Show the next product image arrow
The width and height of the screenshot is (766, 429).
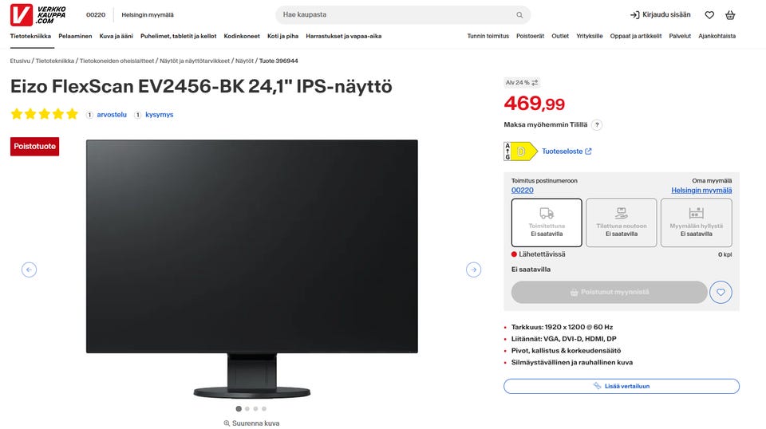(473, 270)
